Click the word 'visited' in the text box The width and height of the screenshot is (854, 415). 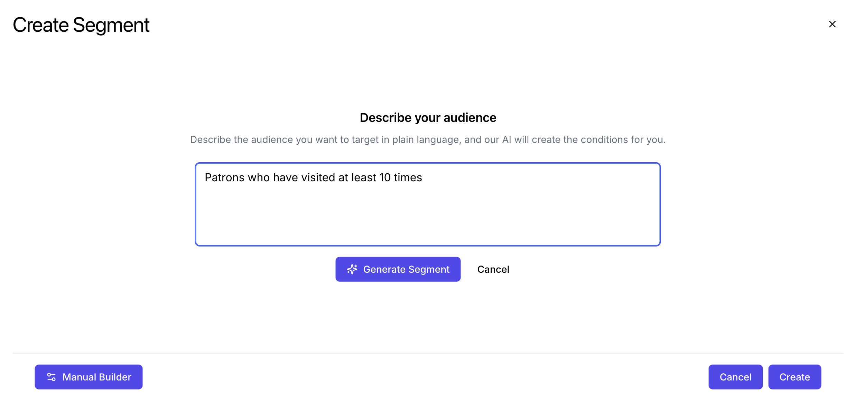318,177
